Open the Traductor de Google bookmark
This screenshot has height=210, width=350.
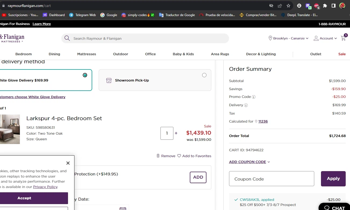pos(177,15)
